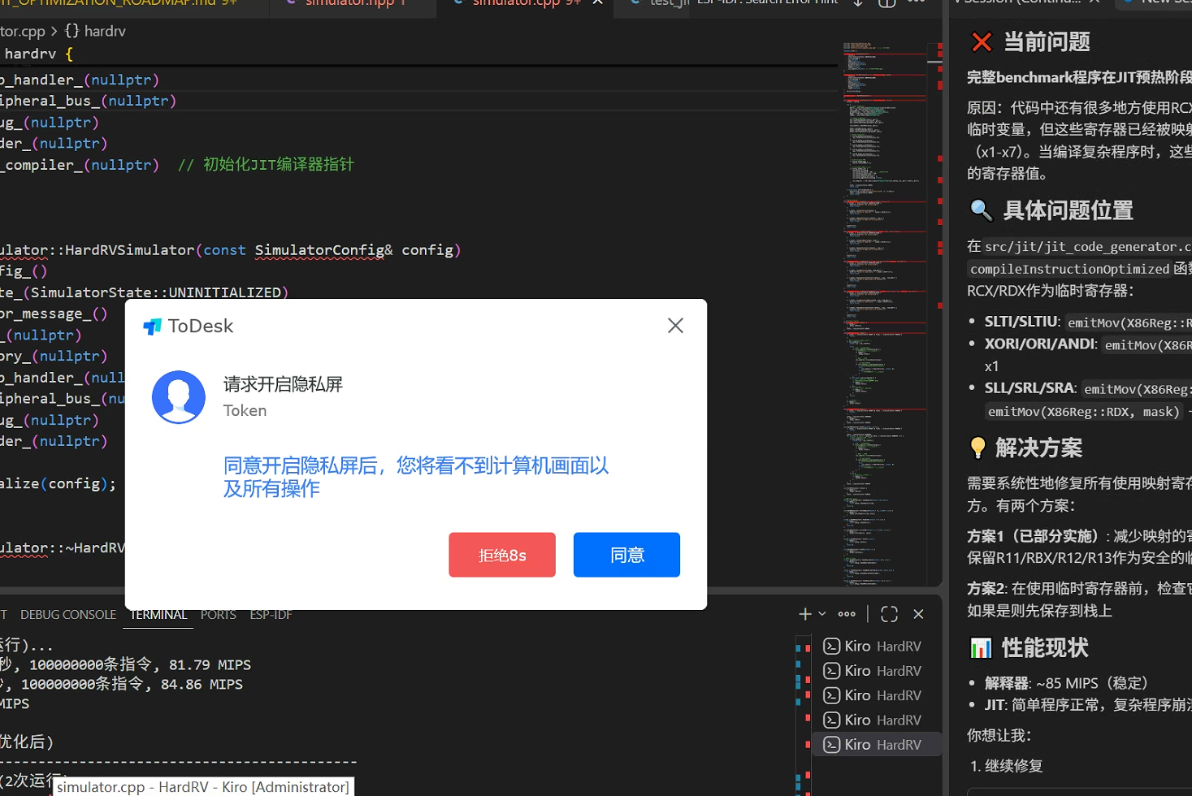Click the Token label in ToDesk dialog

point(245,411)
